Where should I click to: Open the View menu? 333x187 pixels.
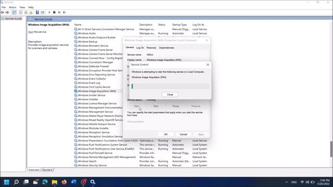pos(22,7)
